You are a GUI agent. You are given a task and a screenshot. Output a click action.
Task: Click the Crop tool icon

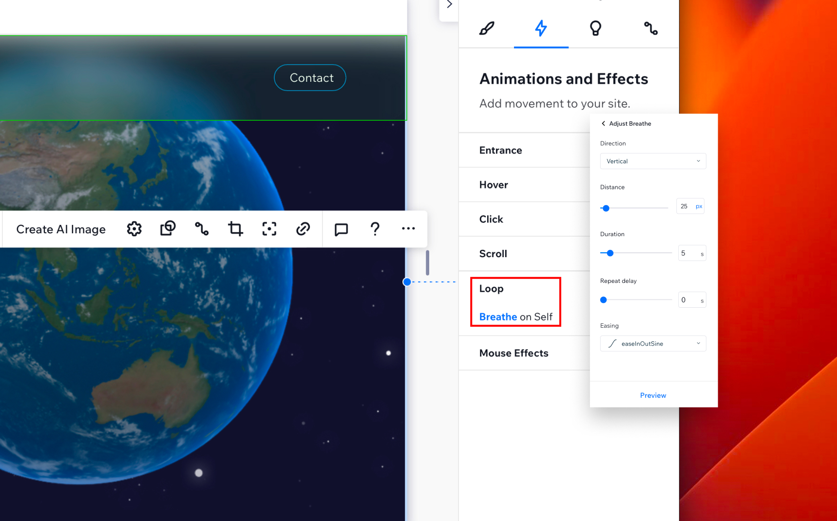[235, 229]
